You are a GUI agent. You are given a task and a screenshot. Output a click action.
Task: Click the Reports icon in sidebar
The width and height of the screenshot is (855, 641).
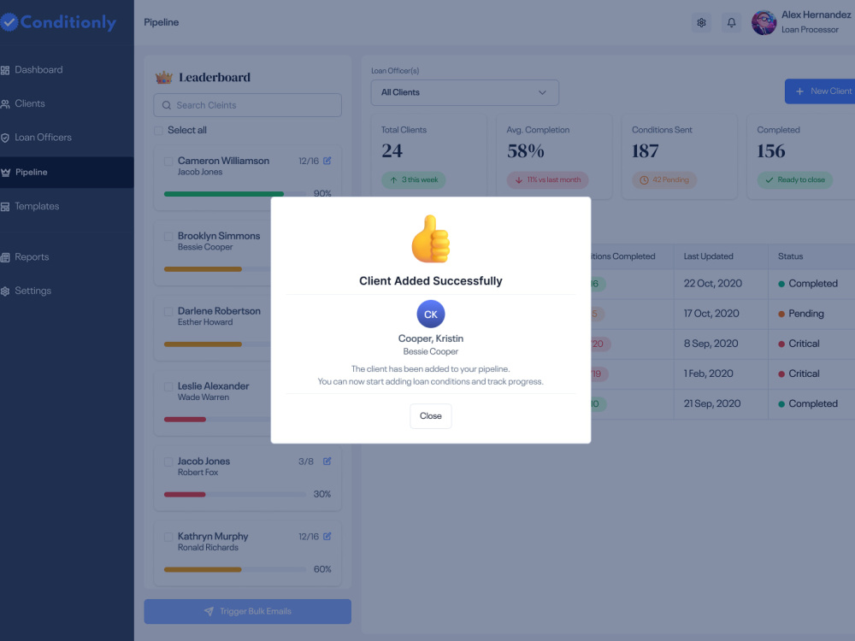(x=5, y=257)
